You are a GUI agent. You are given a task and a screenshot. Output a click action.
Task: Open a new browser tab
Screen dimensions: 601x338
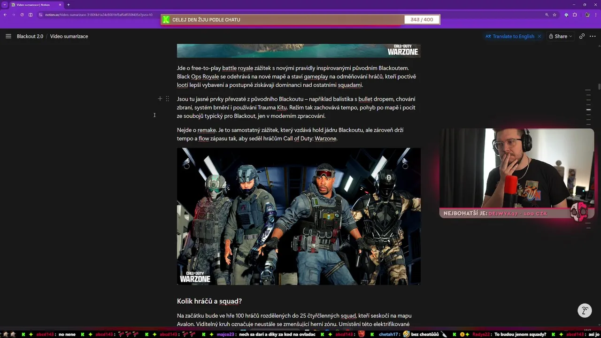point(69,5)
